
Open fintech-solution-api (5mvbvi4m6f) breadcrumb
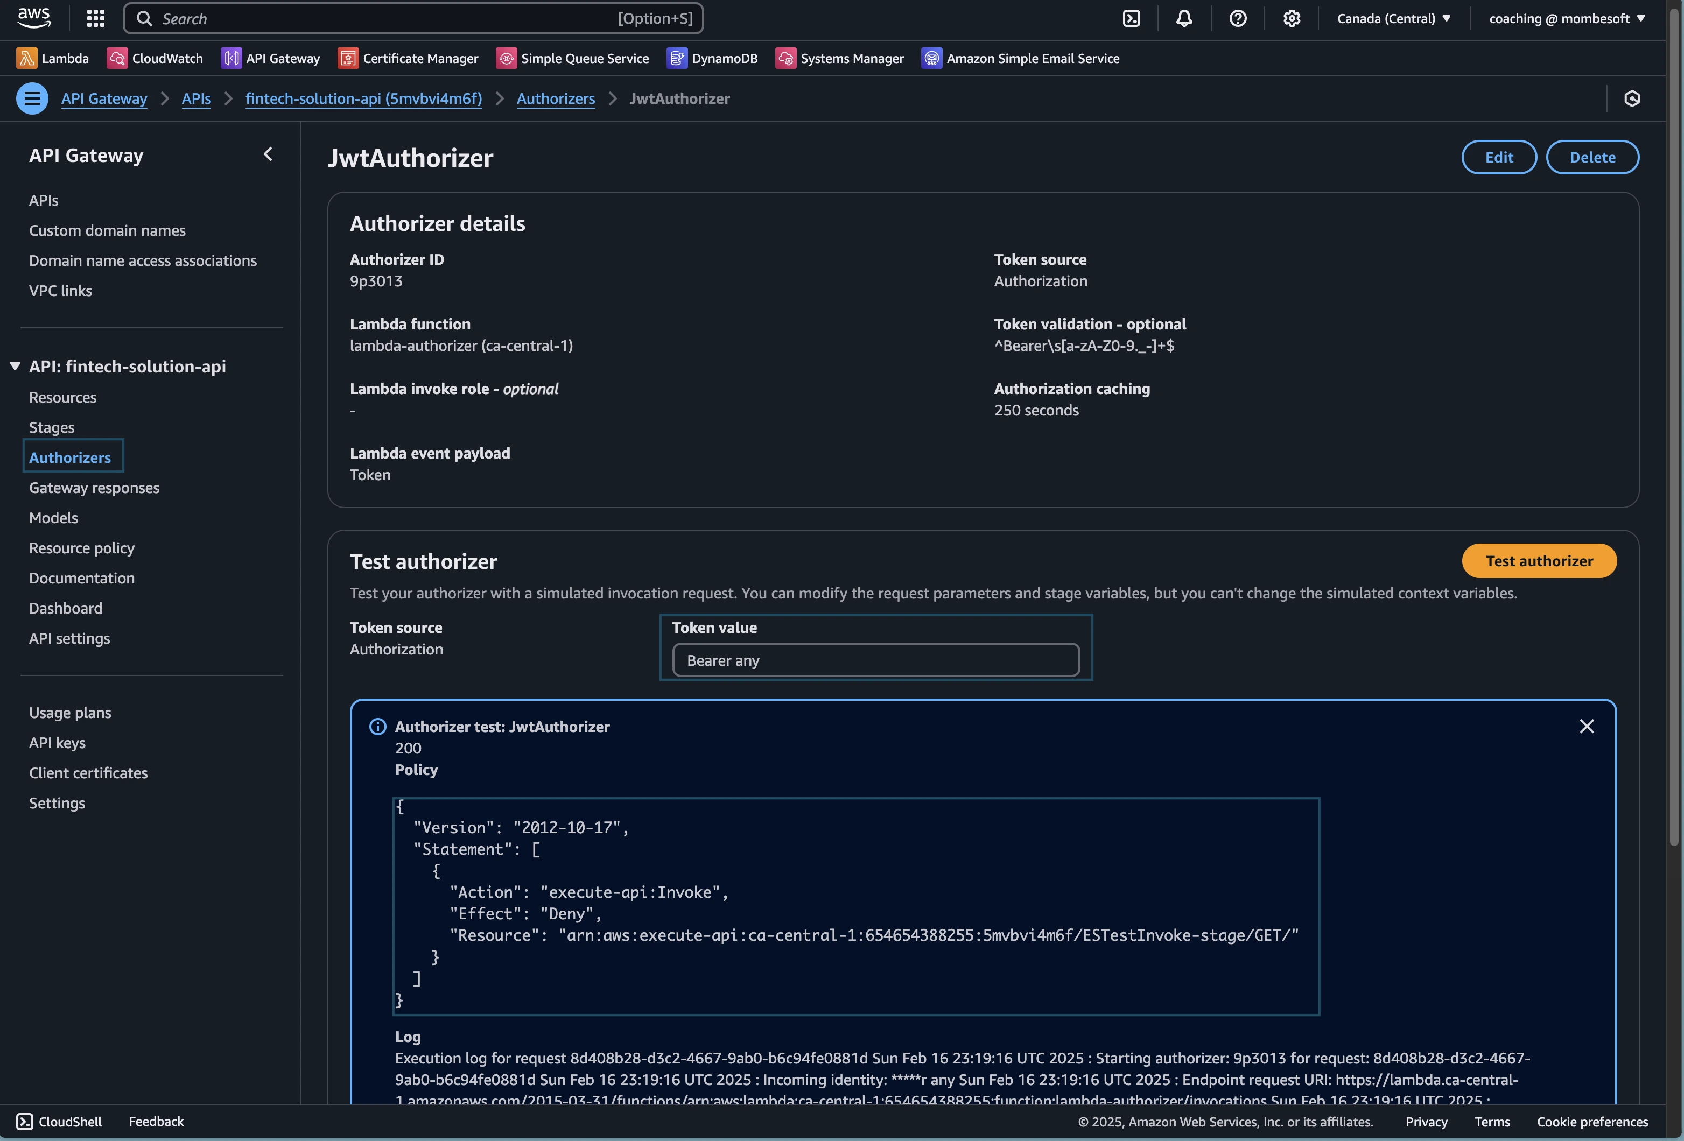pos(364,98)
